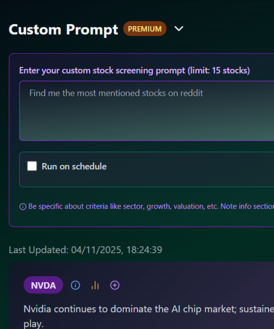
Task: Enable the Run on schedule checkbox
Action: (32, 166)
